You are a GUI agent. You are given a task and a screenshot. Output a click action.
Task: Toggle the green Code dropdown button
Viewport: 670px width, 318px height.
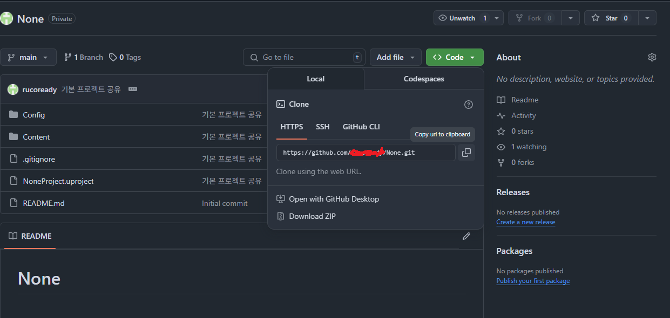pos(455,57)
